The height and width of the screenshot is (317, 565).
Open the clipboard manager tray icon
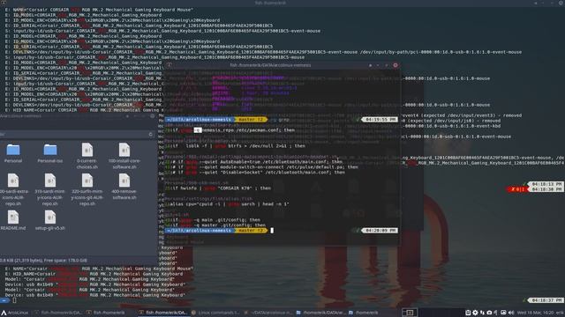(x=468, y=313)
